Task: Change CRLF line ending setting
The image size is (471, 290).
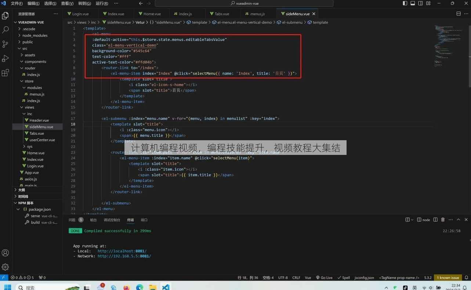Action: pos(296,278)
